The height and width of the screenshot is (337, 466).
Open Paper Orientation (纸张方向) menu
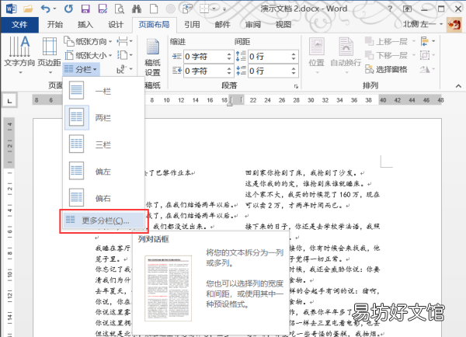tap(88, 42)
